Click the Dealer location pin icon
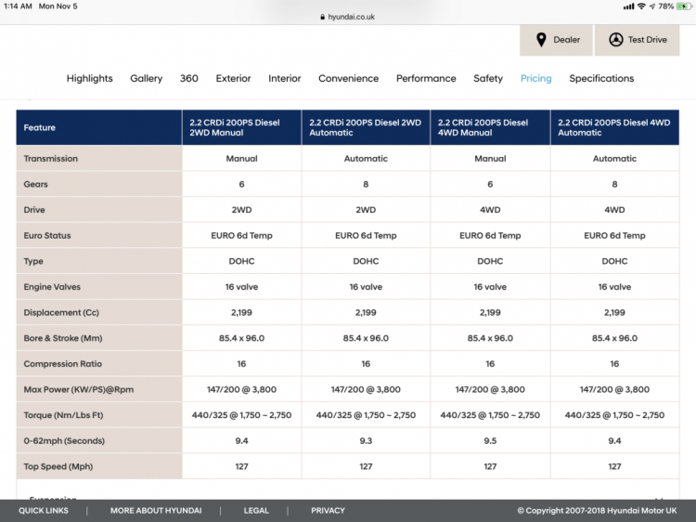Screen dimensions: 696x522 pyautogui.click(x=541, y=40)
